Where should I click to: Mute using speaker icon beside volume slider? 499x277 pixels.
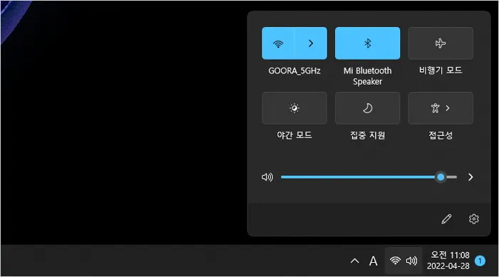point(267,177)
